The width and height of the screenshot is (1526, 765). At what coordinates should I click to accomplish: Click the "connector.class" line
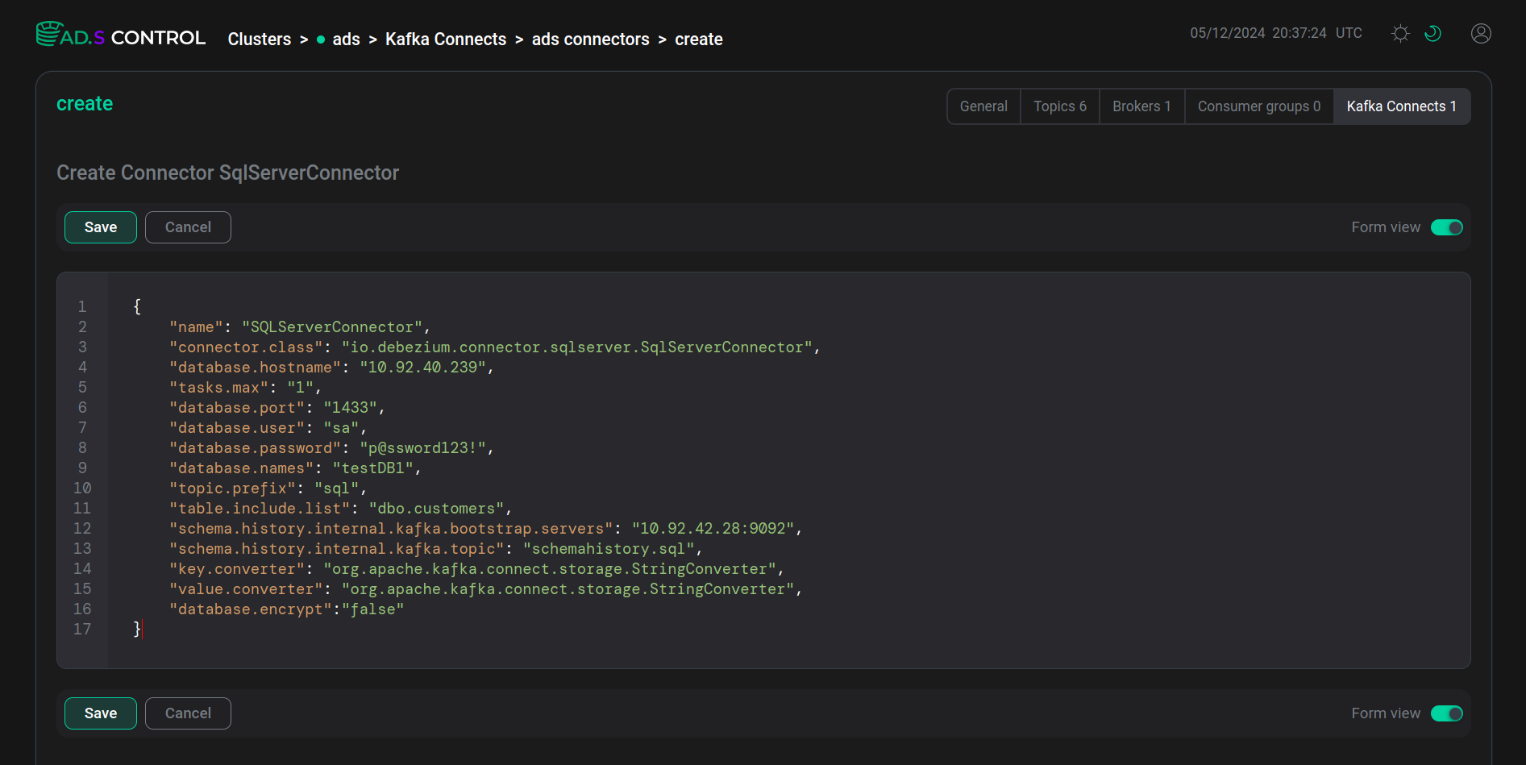(494, 347)
